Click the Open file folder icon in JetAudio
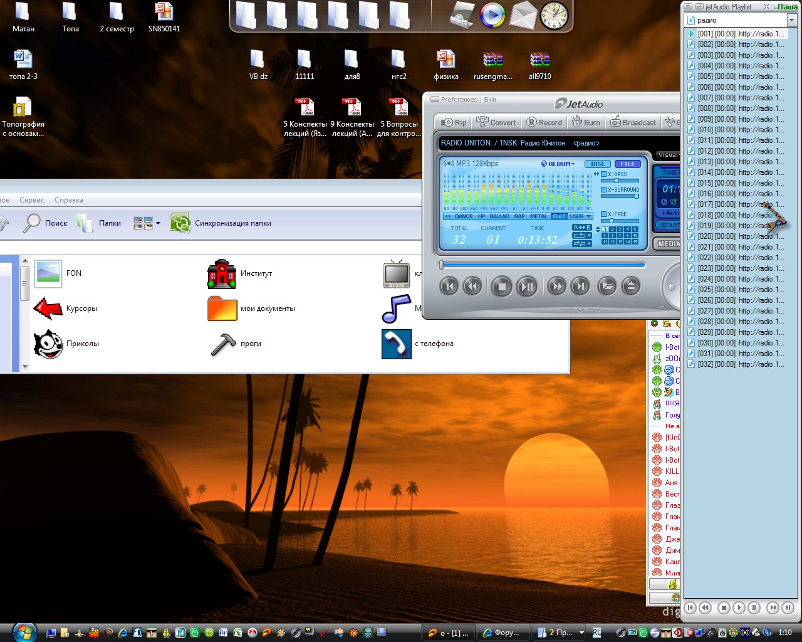Viewport: 802px width, 642px height. [607, 287]
